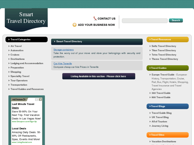Screen dimensions: 194x145
Task: Open Travel Guides and Resources category
Action: pyautogui.click(x=27, y=89)
